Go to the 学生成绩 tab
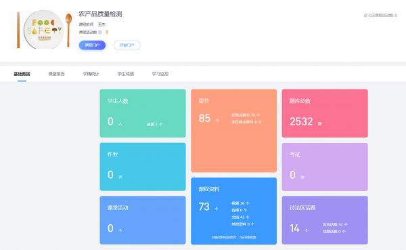Image resolution: width=406 pixels, height=250 pixels. pos(126,74)
